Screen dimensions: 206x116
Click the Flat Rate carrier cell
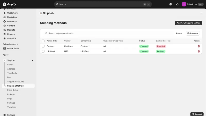click(68, 46)
